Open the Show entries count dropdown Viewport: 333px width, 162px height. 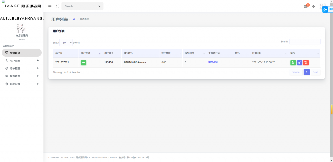pyautogui.click(x=66, y=43)
